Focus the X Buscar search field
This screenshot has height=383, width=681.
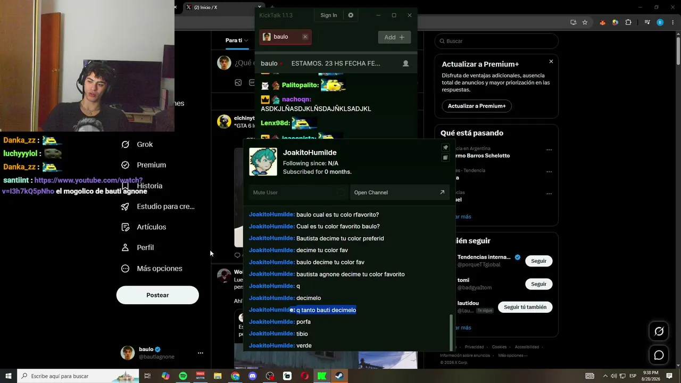pyautogui.click(x=496, y=41)
